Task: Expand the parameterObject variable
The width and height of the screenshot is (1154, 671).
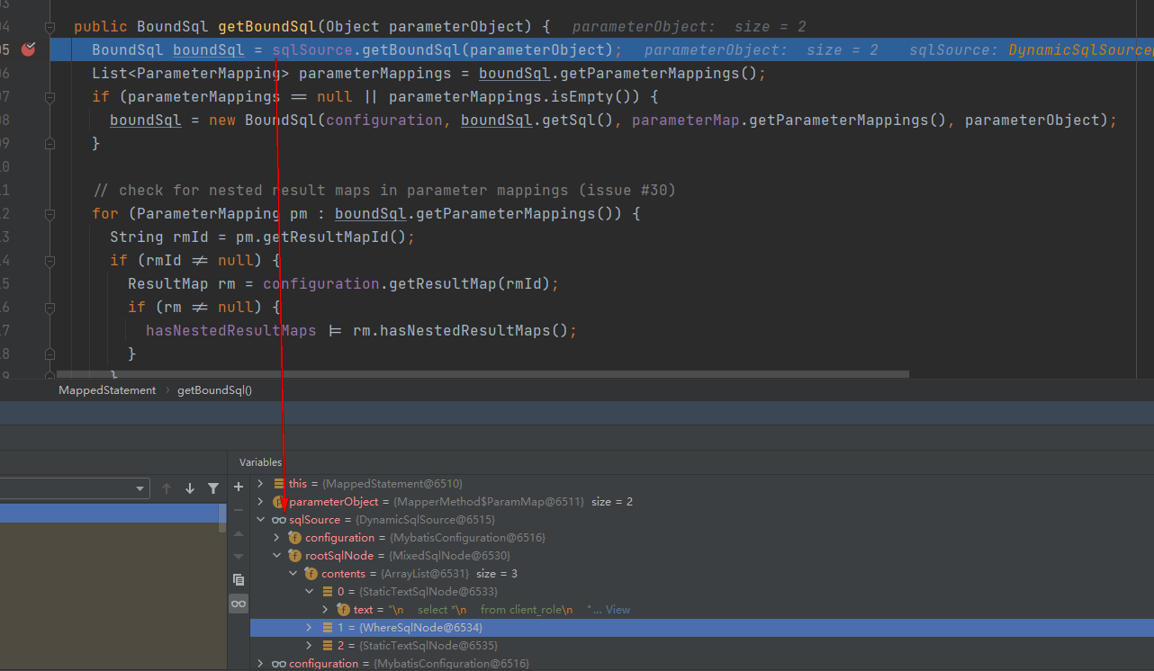Action: click(261, 502)
